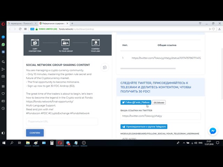Click the Confirm Your Link step icon
This screenshot has height=167, width=223.
[x=95, y=42]
